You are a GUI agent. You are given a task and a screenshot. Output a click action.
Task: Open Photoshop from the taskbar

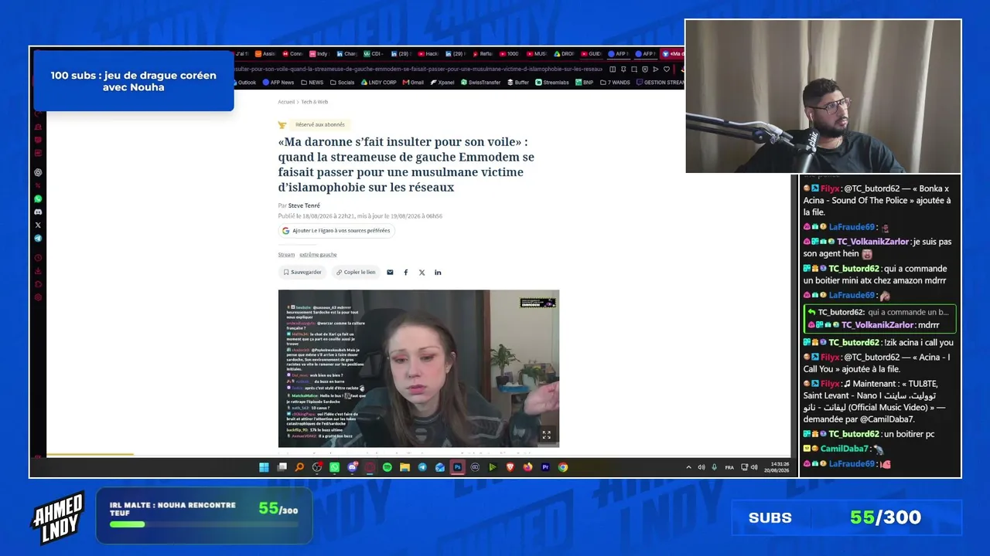click(x=458, y=467)
